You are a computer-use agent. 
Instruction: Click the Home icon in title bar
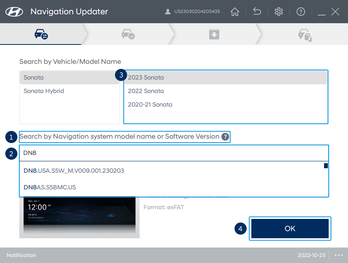click(235, 12)
